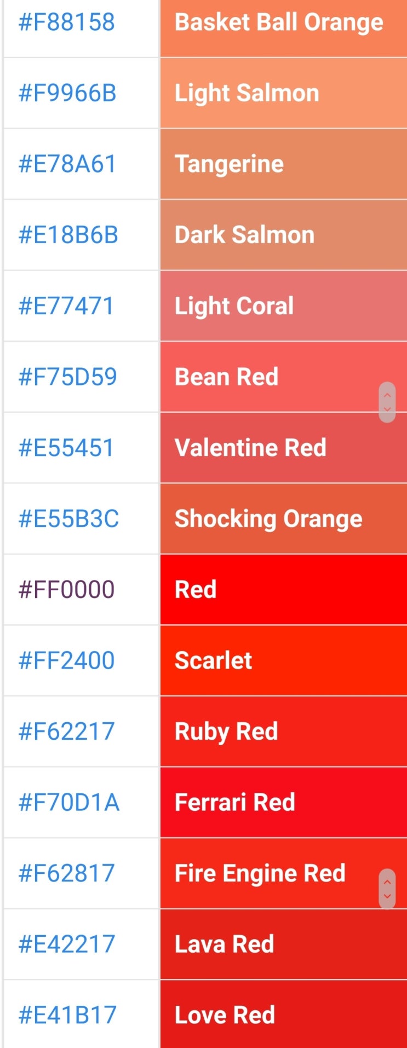Screen dimensions: 407x1048
Task: Click the #F62217 Ruby Red link
Action: (x=66, y=732)
